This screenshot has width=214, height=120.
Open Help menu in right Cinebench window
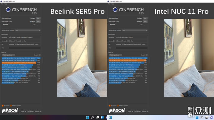tap(113, 4)
